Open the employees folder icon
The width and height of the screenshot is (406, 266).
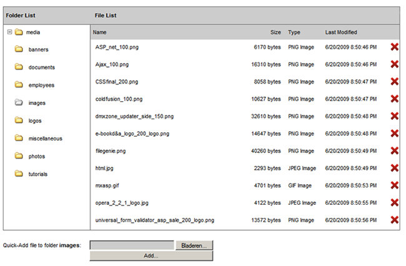pyautogui.click(x=19, y=85)
